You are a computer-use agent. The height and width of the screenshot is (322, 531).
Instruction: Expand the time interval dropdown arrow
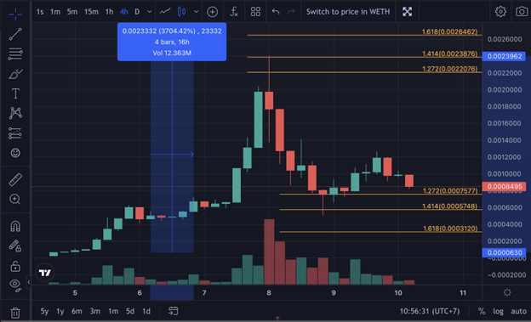(150, 12)
